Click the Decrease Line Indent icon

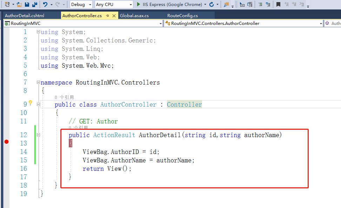[260, 4]
